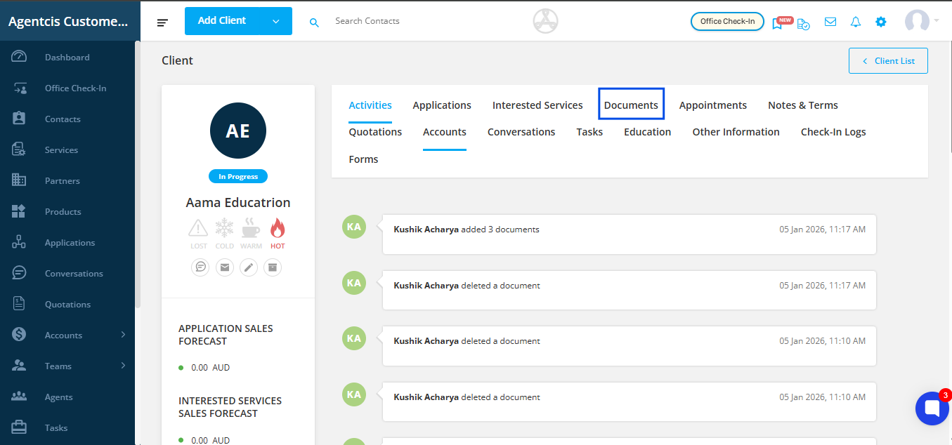Click the AE client avatar
Image resolution: width=952 pixels, height=445 pixels.
pos(238,131)
